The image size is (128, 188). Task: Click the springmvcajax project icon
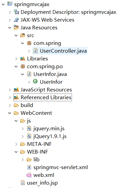[10, 4]
